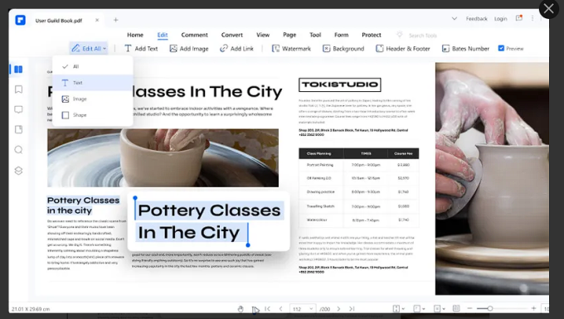Open the page number dropdown showing 112
The width and height of the screenshot is (564, 319).
(303, 309)
